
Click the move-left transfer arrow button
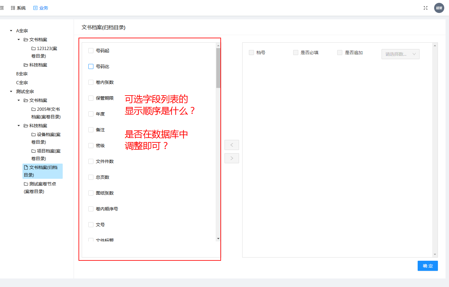[x=232, y=145]
